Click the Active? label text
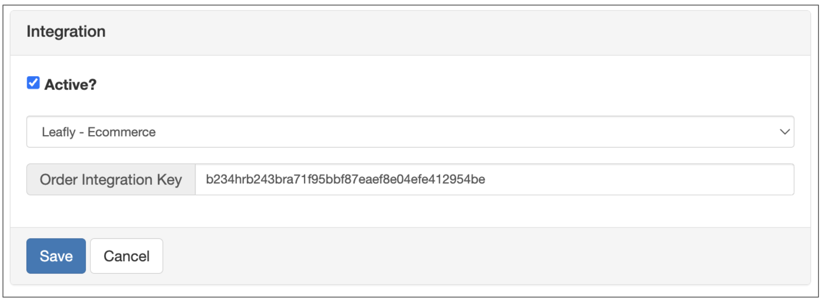The image size is (823, 302). coord(70,85)
